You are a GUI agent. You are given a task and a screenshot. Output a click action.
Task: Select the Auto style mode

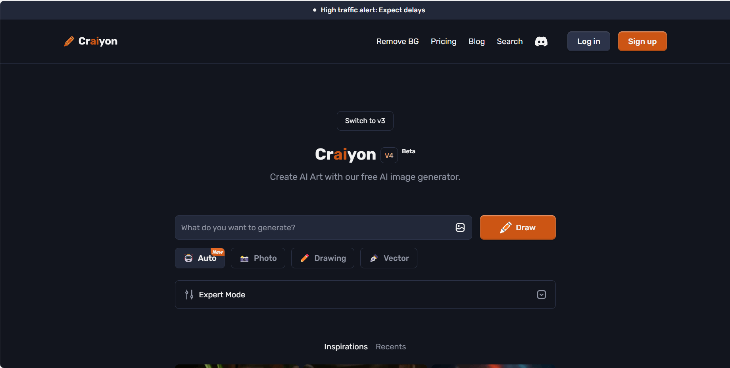[200, 258]
